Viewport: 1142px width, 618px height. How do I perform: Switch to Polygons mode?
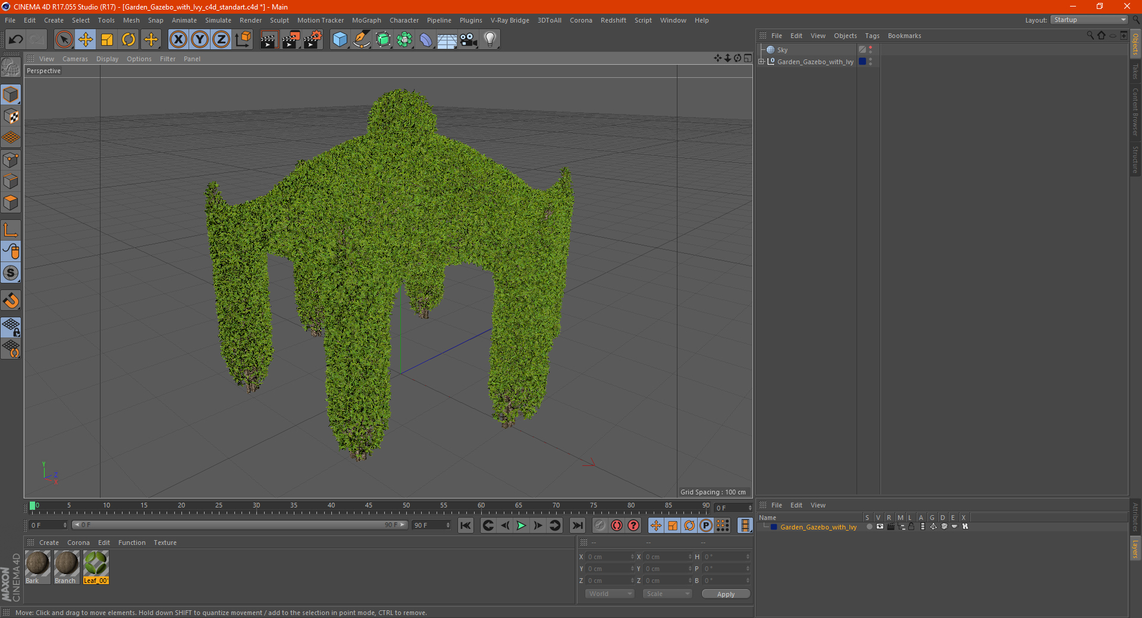click(11, 203)
